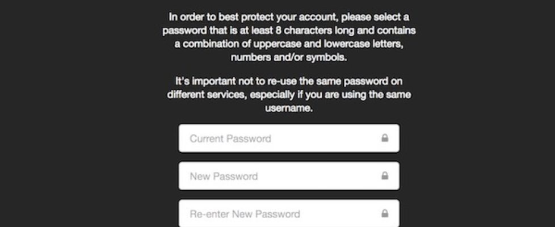Click lock icon in Re-enter New Password field
555x227 pixels.
tap(385, 214)
